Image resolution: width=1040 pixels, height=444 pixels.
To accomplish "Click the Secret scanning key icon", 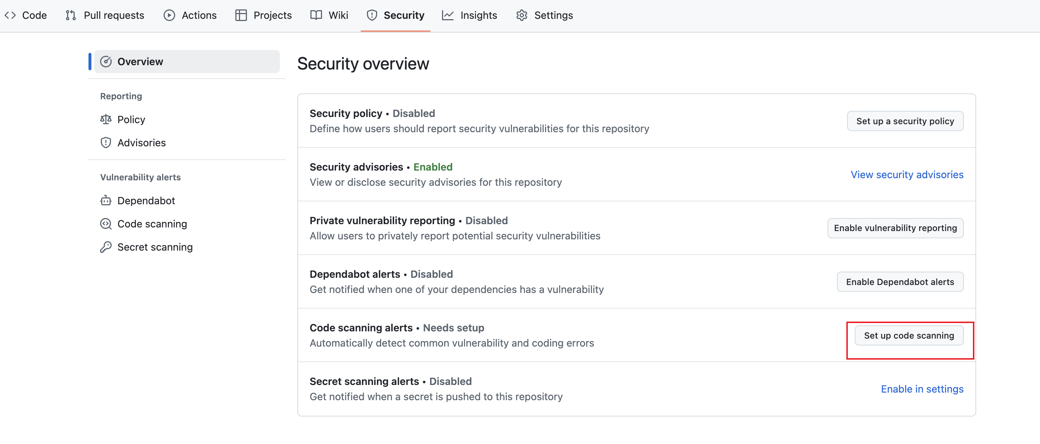I will [106, 247].
